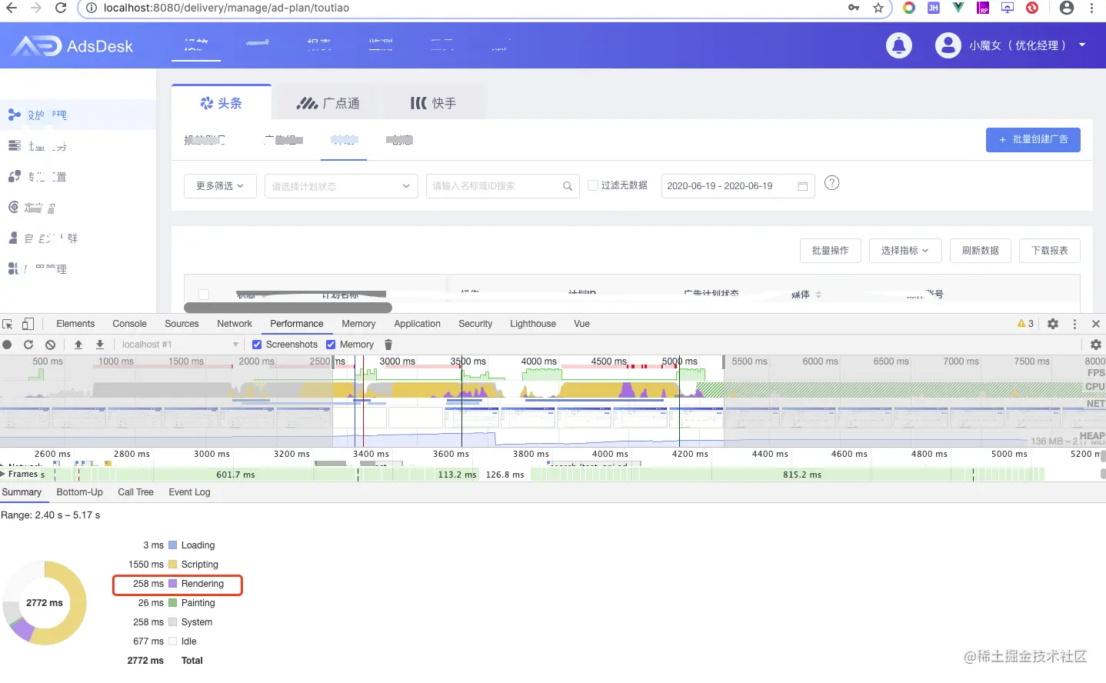The width and height of the screenshot is (1106, 683).
Task: Switch to the 头条 tab
Action: tap(222, 102)
